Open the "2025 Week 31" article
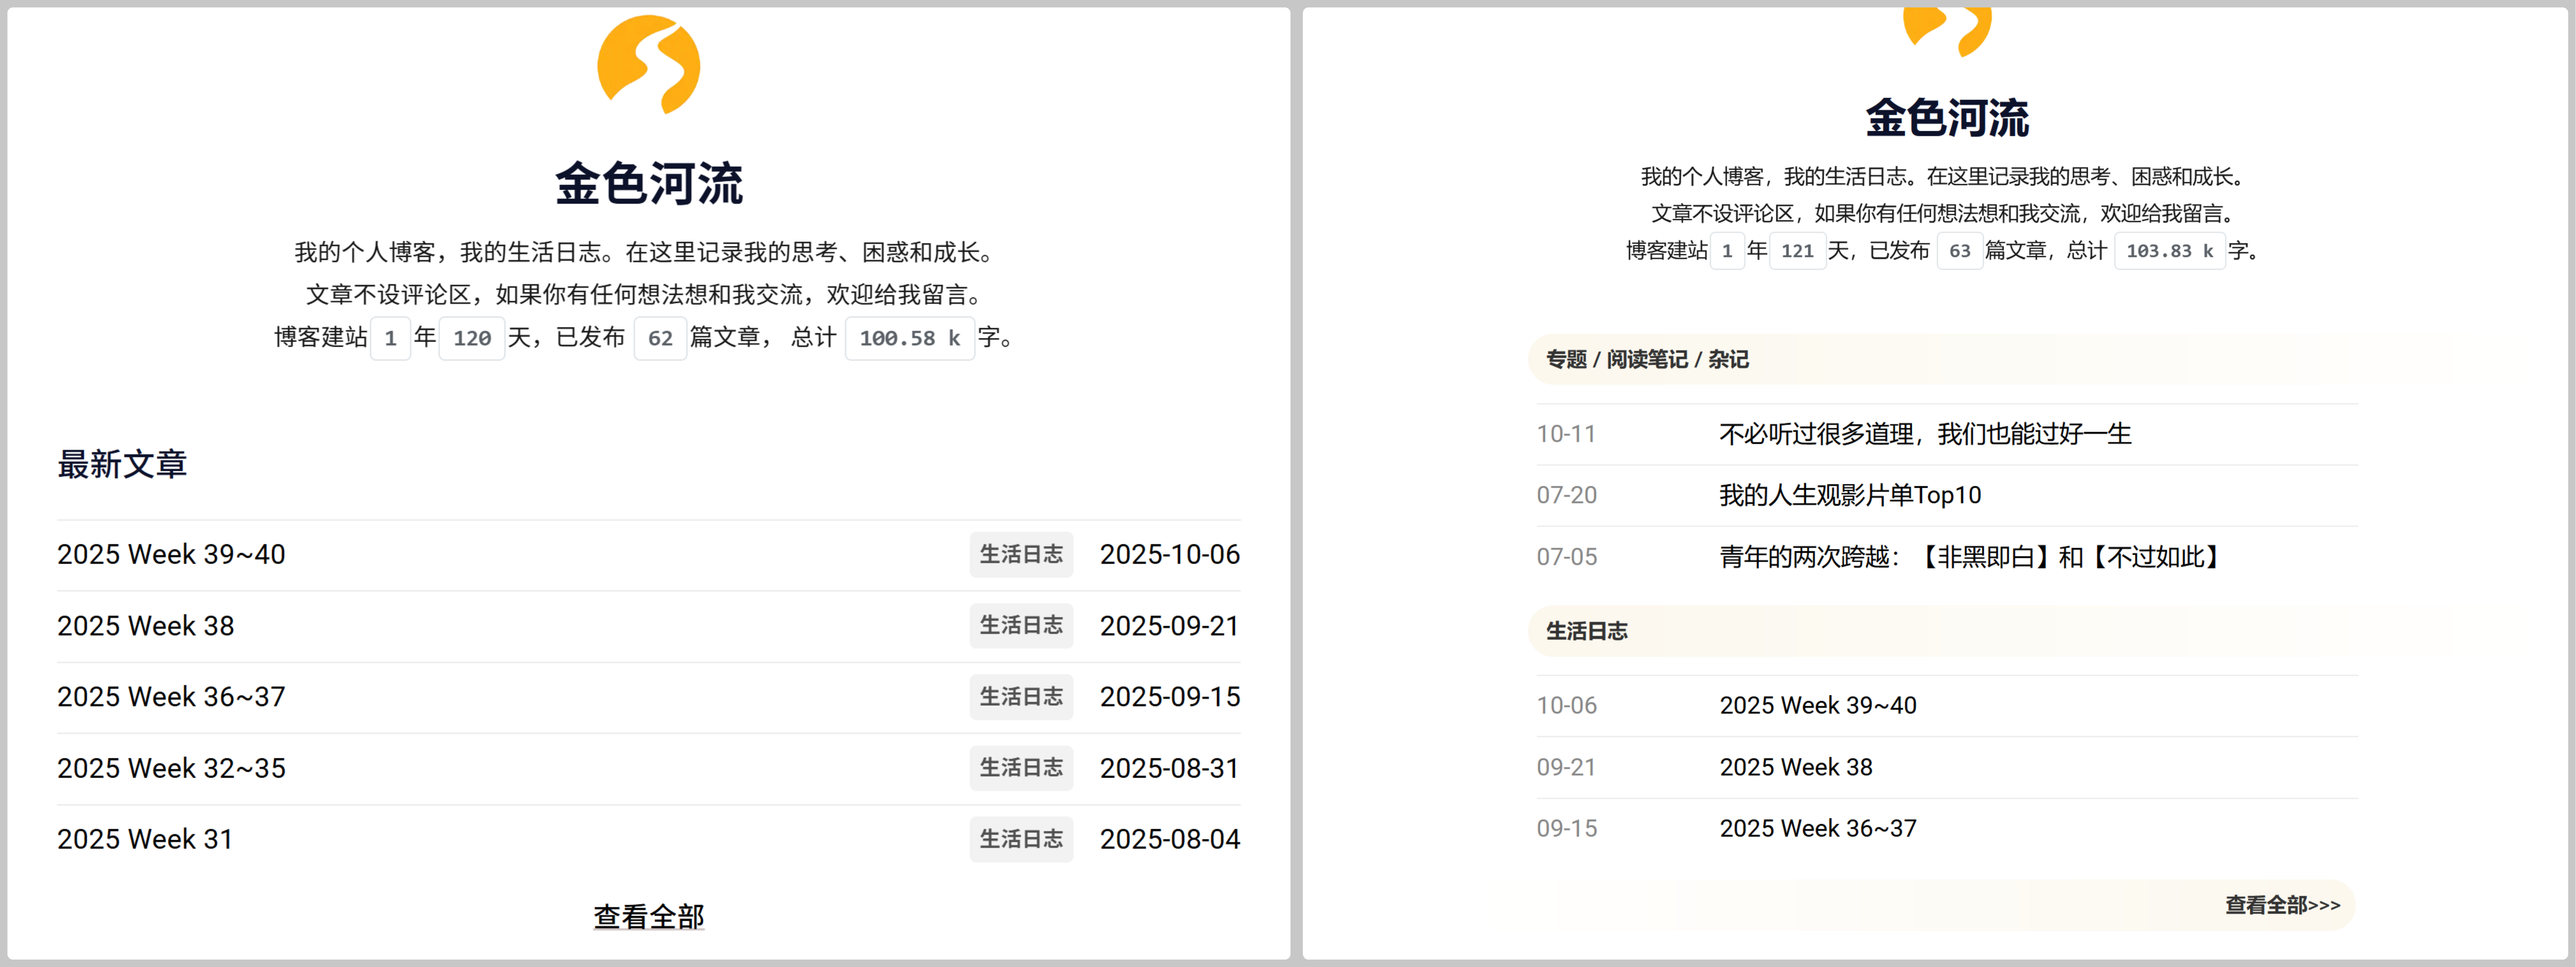This screenshot has width=2576, height=967. tap(145, 839)
